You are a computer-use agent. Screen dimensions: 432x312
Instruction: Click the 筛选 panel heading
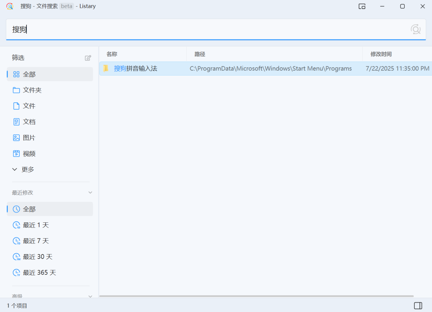[18, 58]
